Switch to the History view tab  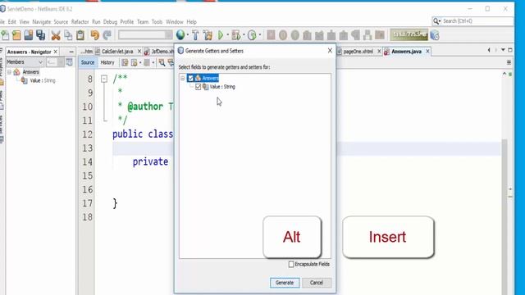click(107, 62)
